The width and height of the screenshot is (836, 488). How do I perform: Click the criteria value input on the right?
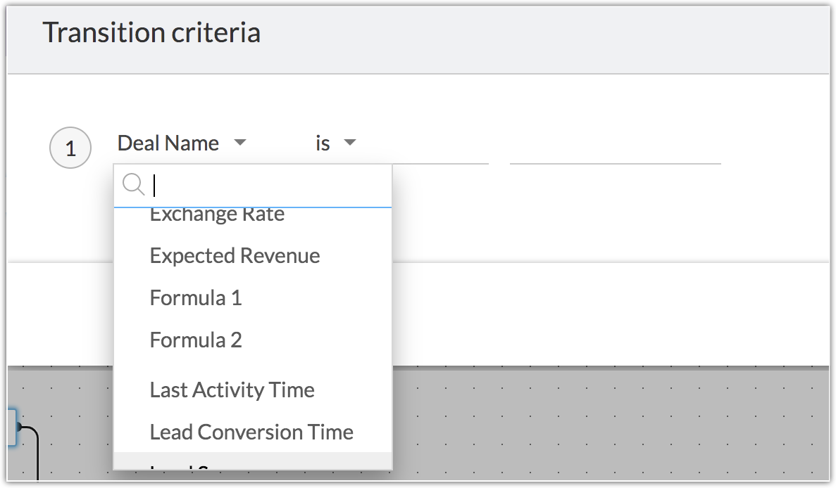tap(615, 149)
